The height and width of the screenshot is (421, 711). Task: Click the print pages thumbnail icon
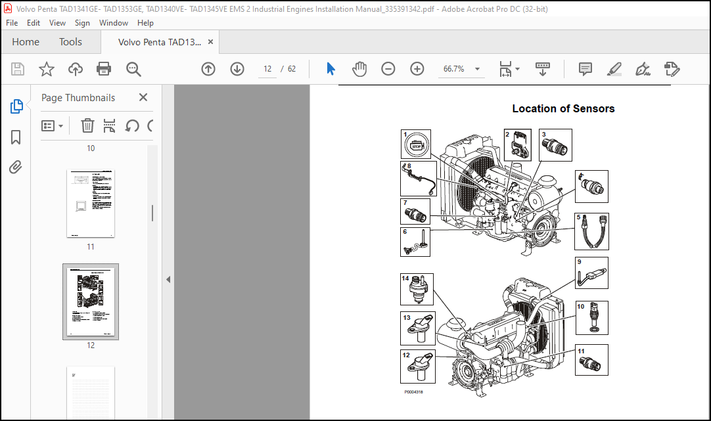coord(109,125)
